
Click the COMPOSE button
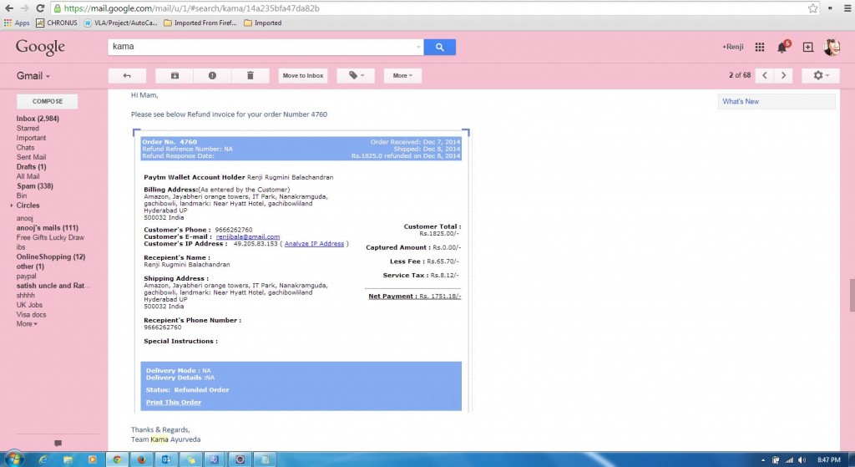tap(48, 101)
